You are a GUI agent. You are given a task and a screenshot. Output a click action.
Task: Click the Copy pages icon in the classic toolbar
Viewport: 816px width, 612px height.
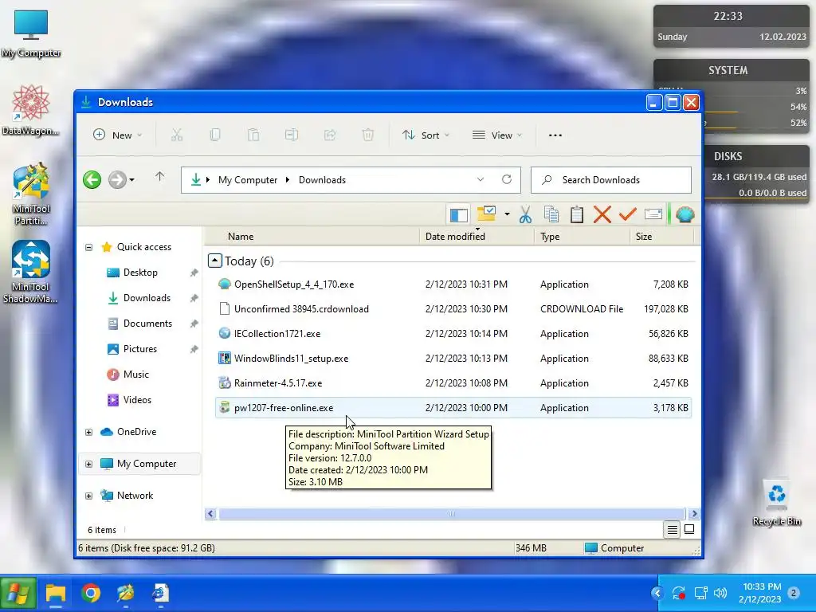[x=551, y=214]
